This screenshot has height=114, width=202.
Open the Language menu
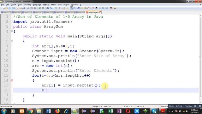pyautogui.click(x=37, y=5)
